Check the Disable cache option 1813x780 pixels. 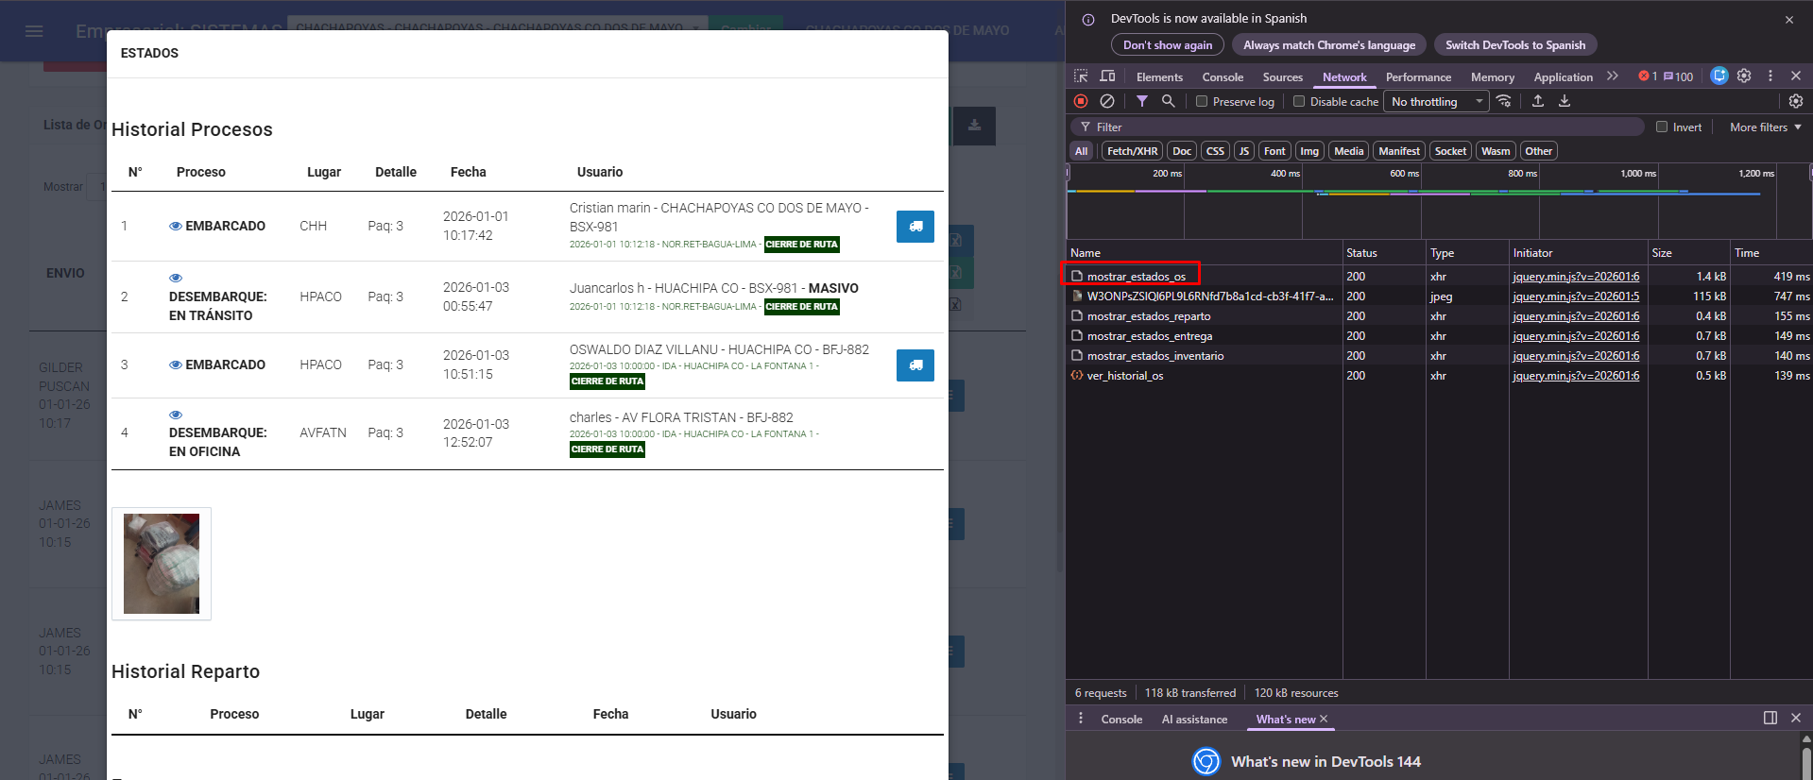[1299, 102]
